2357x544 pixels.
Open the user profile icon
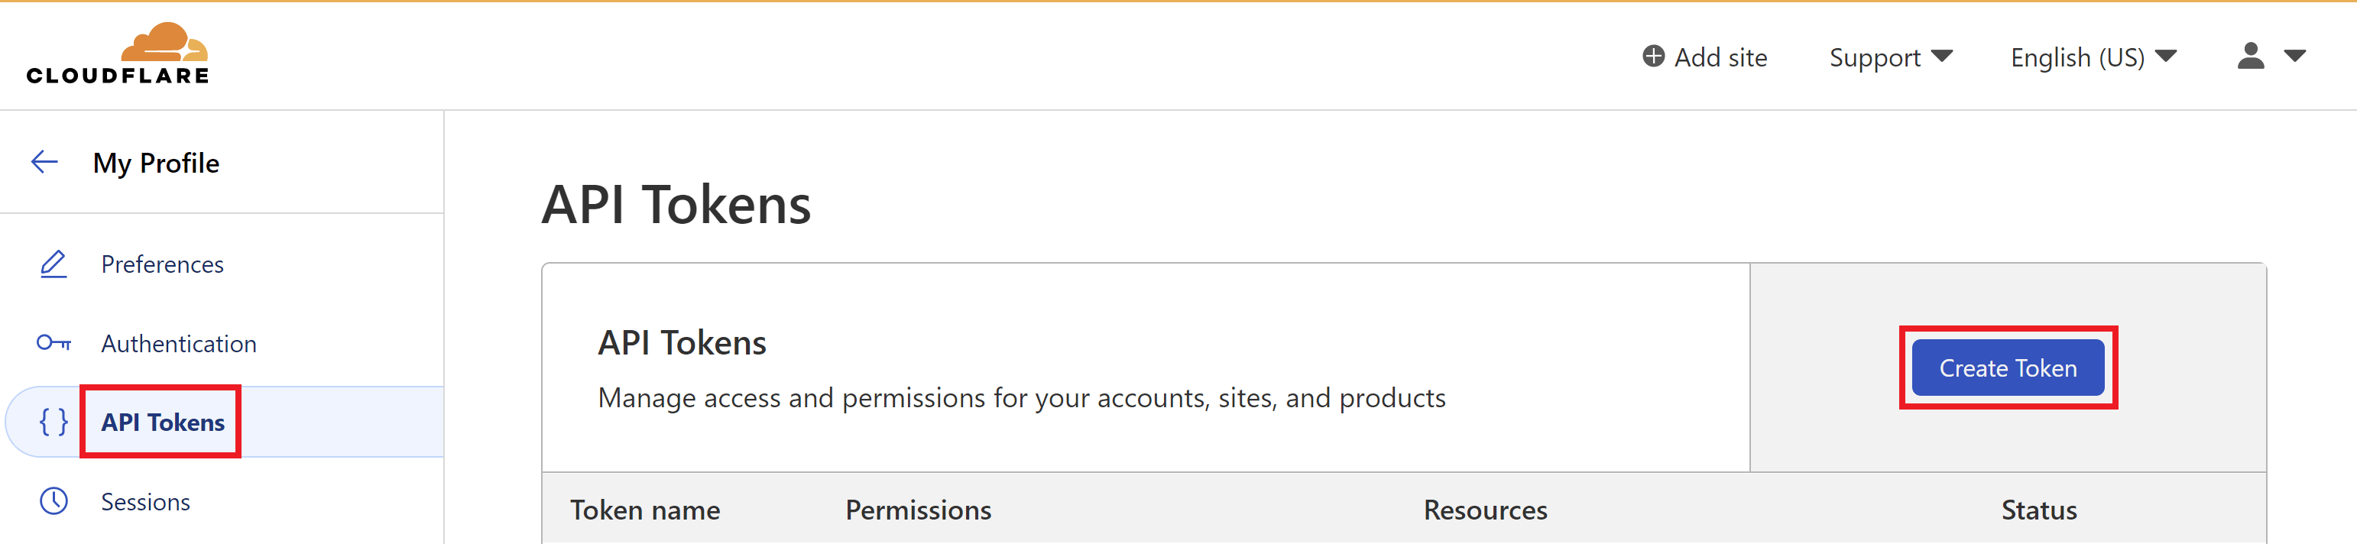2251,56
